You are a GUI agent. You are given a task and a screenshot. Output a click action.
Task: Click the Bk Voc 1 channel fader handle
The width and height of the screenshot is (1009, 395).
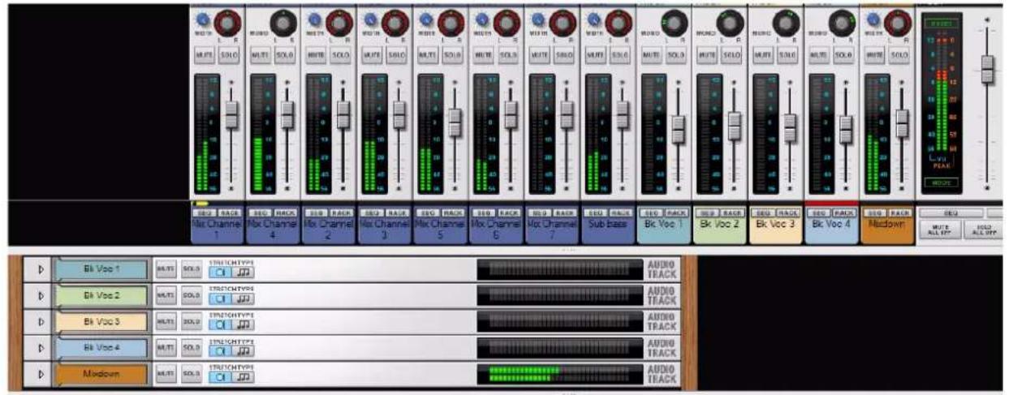point(679,128)
